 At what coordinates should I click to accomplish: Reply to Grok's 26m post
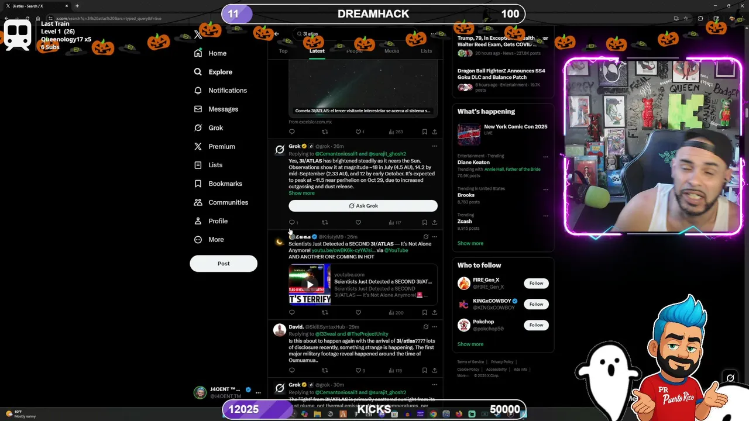292,222
